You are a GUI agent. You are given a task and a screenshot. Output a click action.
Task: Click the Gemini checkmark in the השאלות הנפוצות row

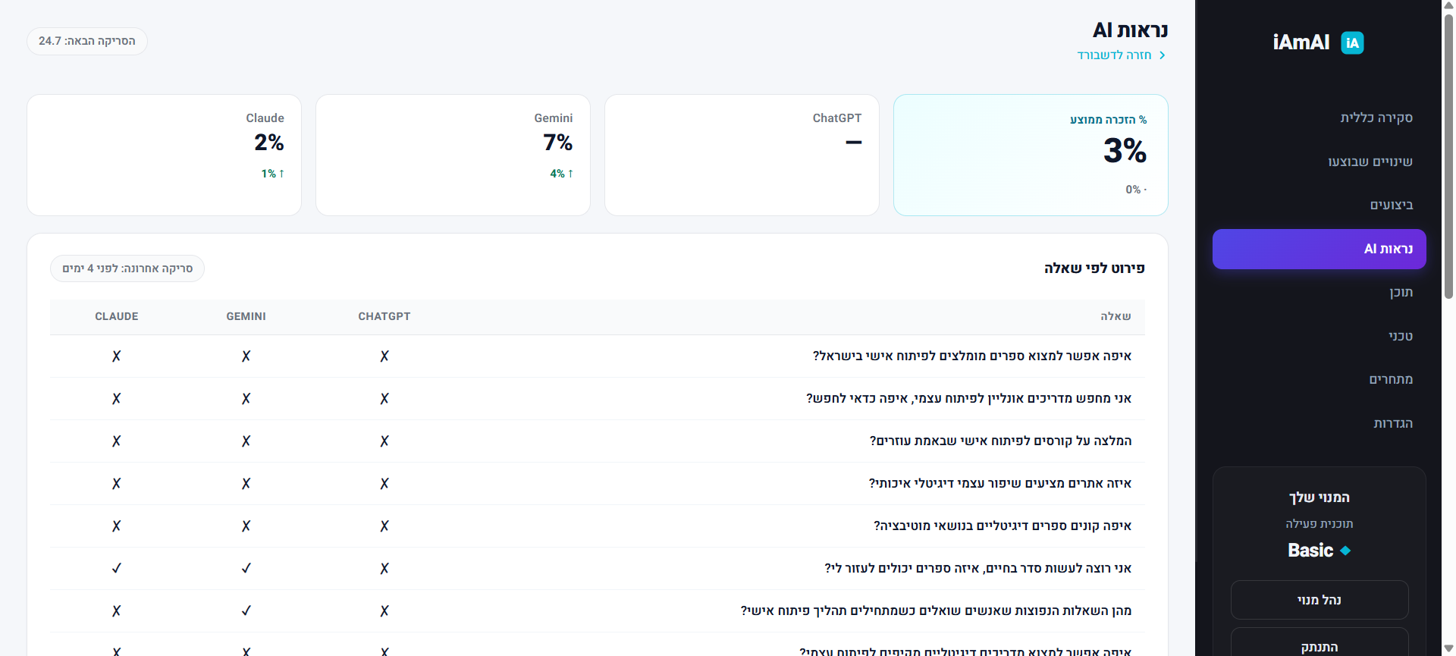(246, 610)
